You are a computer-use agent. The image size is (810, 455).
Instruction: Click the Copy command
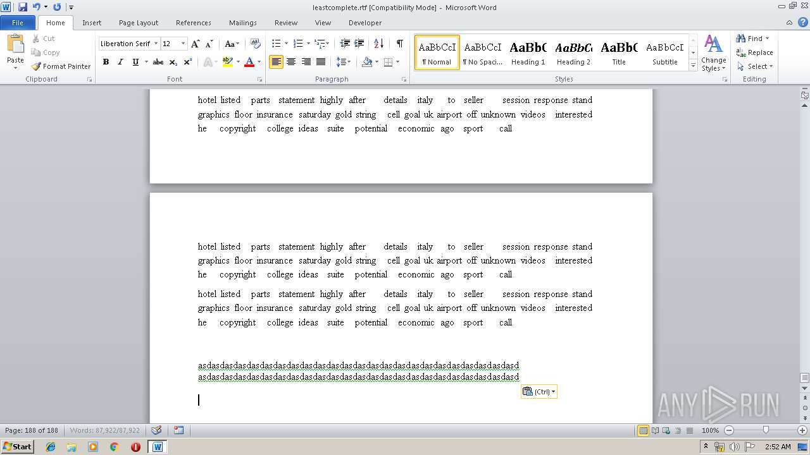tap(46, 52)
